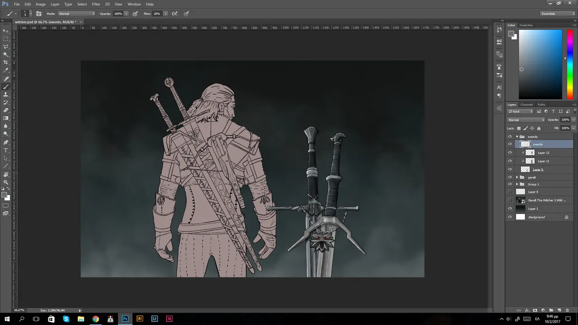Toggle lock transparent pixels
578x325 pixels.
(x=519, y=128)
